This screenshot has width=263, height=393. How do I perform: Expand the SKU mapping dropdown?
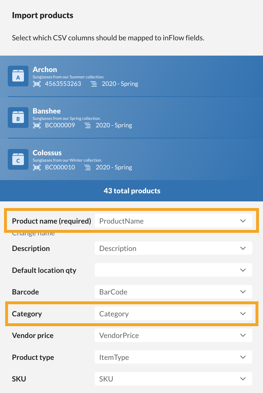173,379
